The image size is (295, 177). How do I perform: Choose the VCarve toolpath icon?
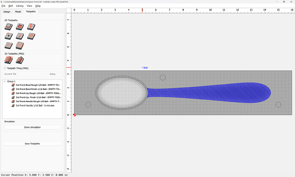point(30,27)
